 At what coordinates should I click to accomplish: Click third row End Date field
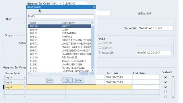[x=146, y=87]
